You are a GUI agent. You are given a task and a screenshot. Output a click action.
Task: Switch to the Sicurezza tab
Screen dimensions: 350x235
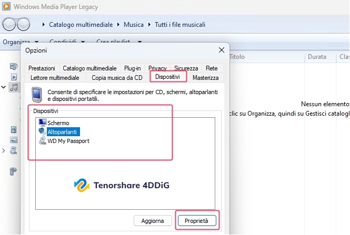tap(186, 68)
